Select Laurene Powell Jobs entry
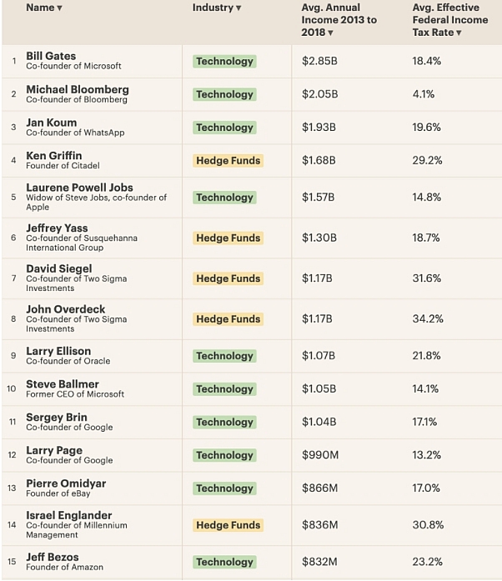 point(79,188)
